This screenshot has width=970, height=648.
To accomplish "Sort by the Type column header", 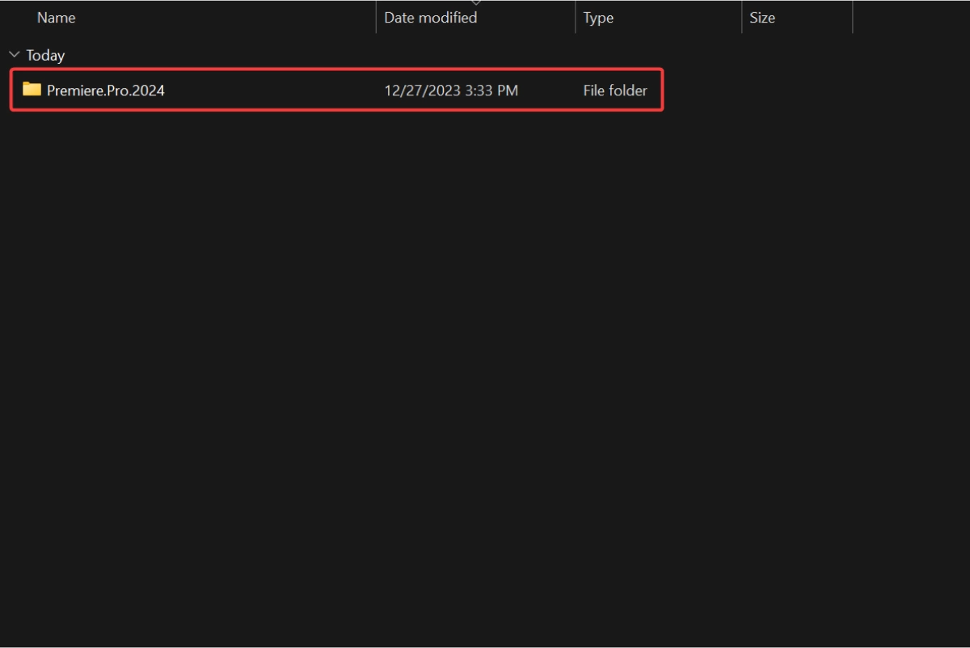I will 598,18.
